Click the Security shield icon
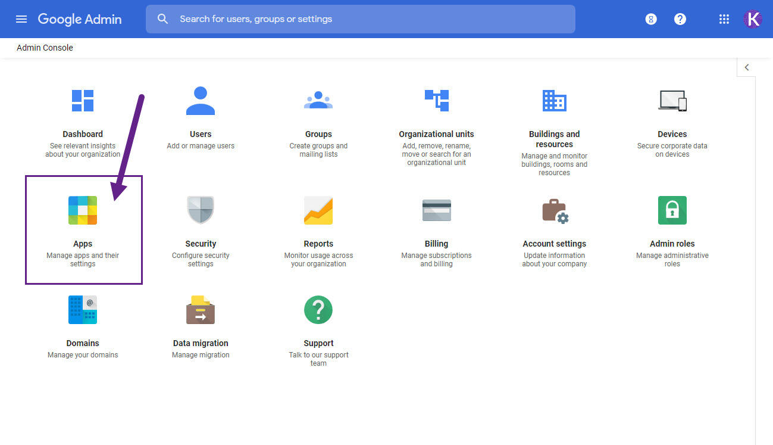Image resolution: width=773 pixels, height=445 pixels. pyautogui.click(x=201, y=210)
